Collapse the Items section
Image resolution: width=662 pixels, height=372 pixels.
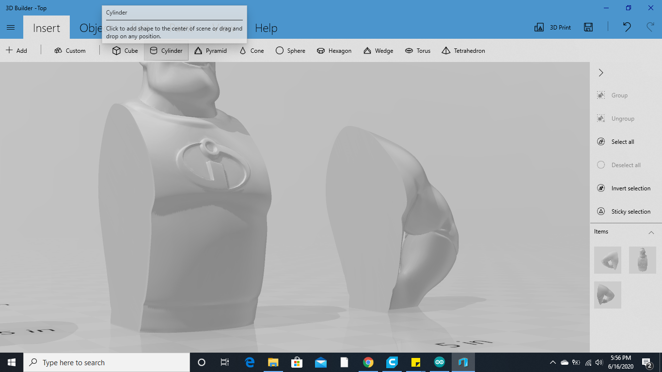[x=651, y=232]
